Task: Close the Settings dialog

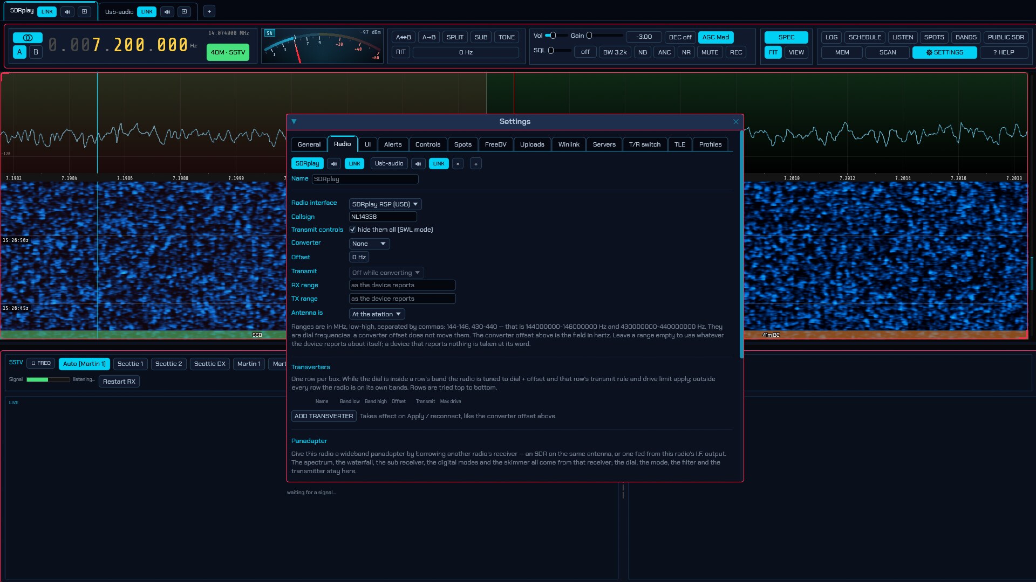Action: point(735,122)
